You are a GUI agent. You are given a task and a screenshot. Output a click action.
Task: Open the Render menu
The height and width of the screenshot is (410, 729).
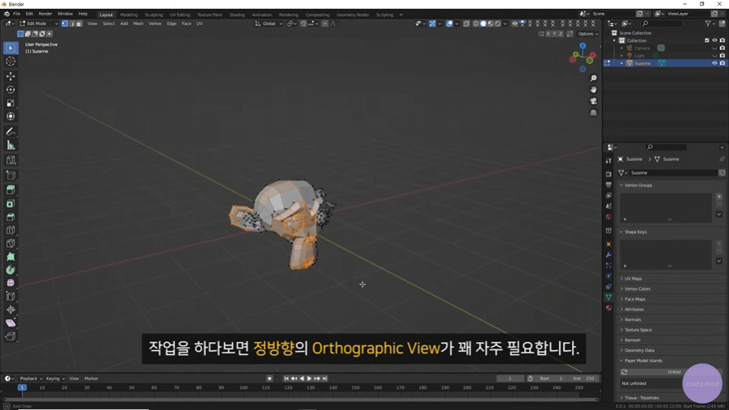[45, 14]
